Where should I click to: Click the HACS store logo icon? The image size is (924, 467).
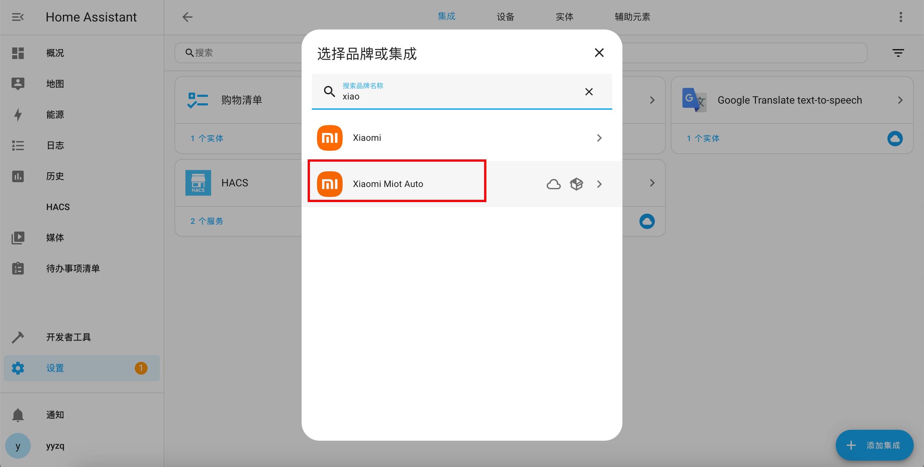[x=198, y=183]
